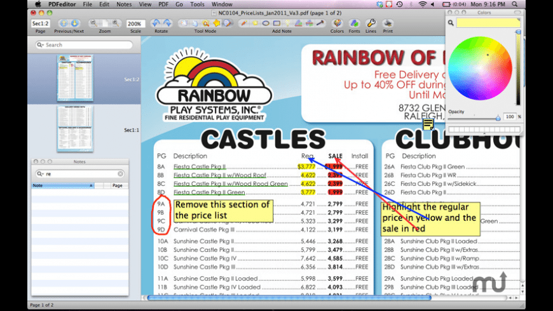The height and width of the screenshot is (311, 553).
Task: Open the sidebar search options dropdown
Action: [40, 44]
